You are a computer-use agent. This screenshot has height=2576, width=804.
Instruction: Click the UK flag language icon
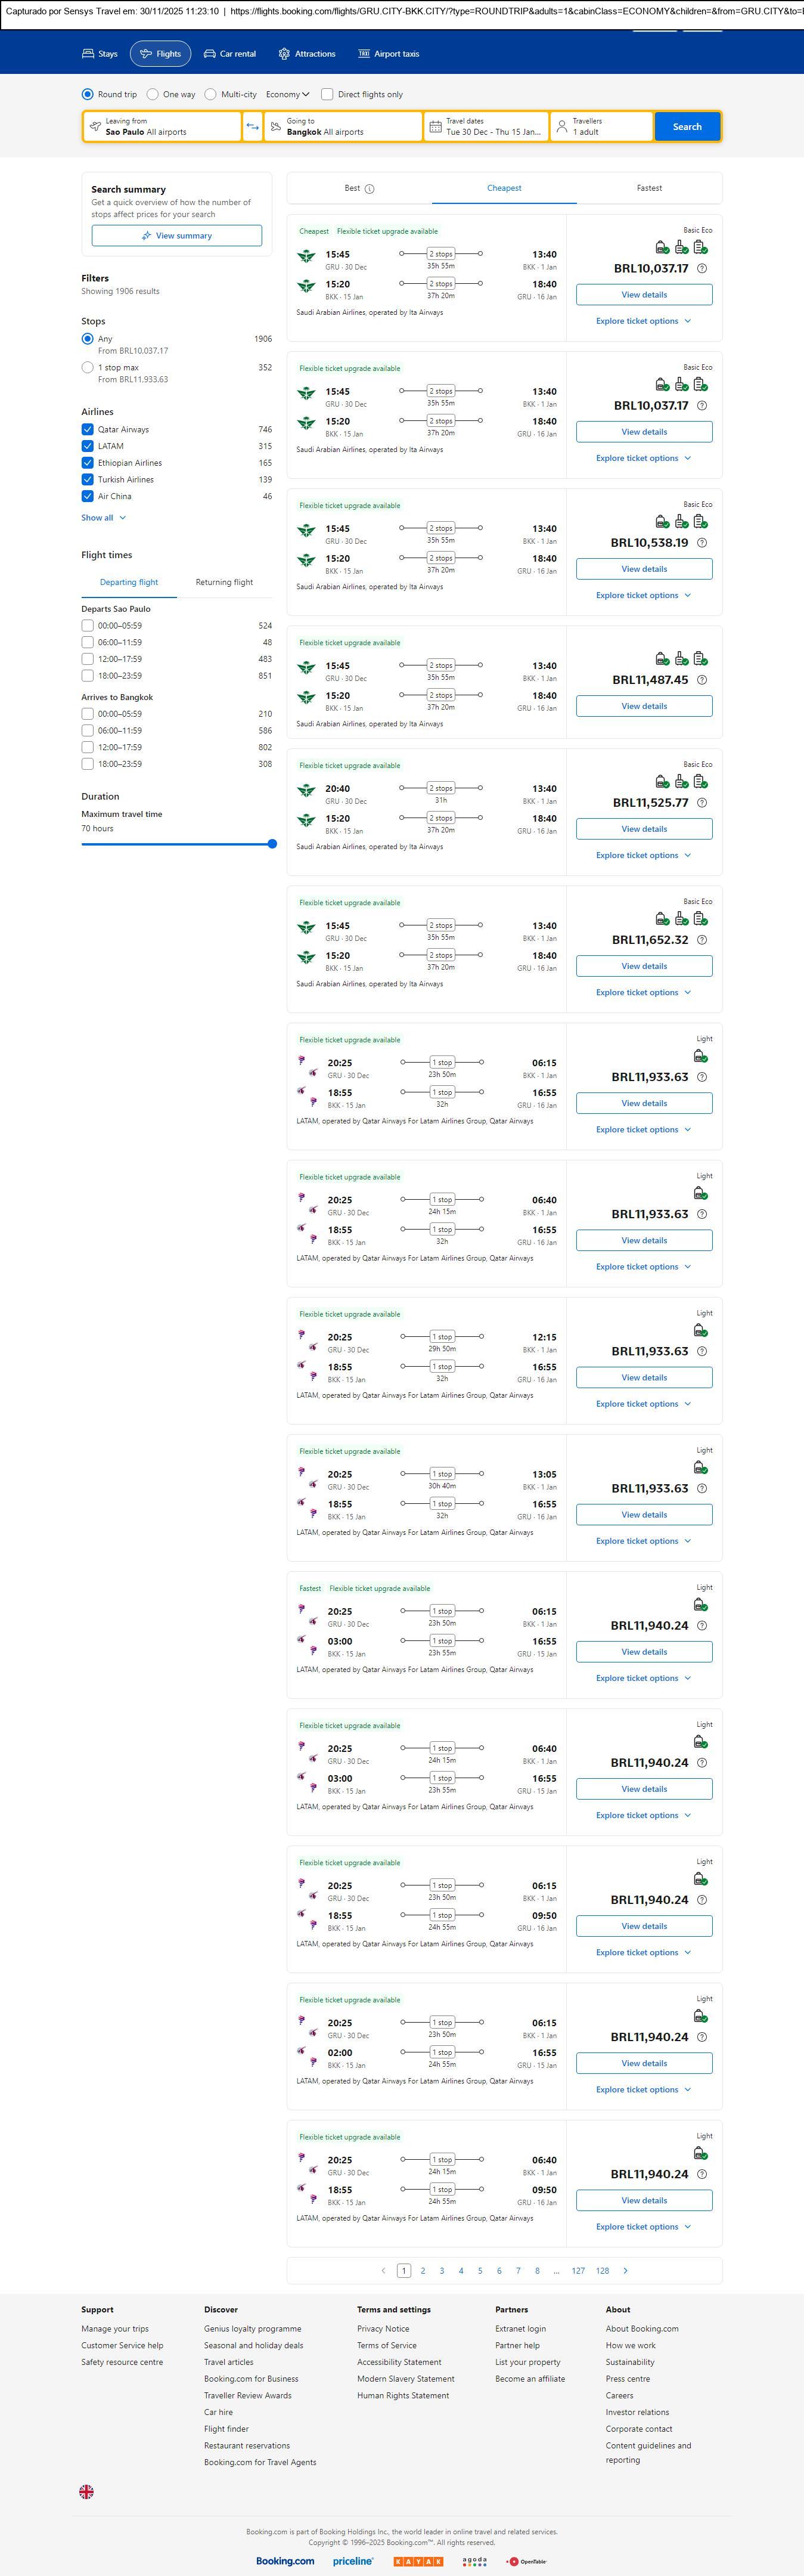[87, 2492]
